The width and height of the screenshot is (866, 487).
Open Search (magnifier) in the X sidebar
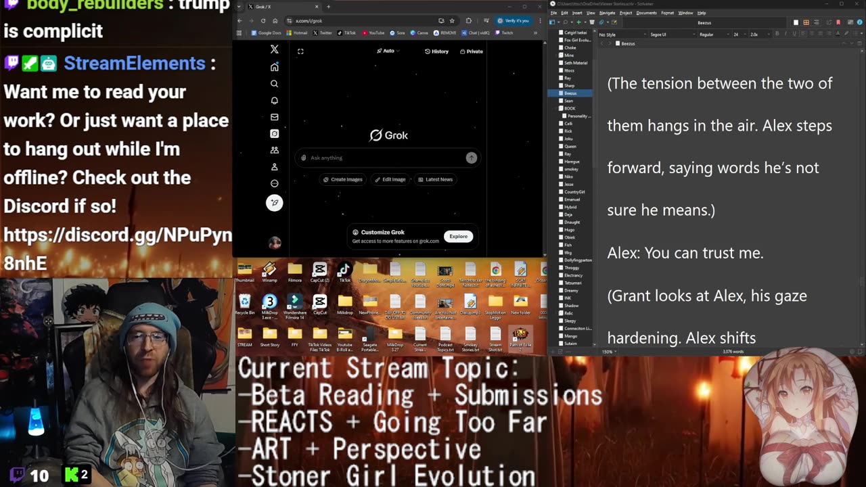pos(274,84)
